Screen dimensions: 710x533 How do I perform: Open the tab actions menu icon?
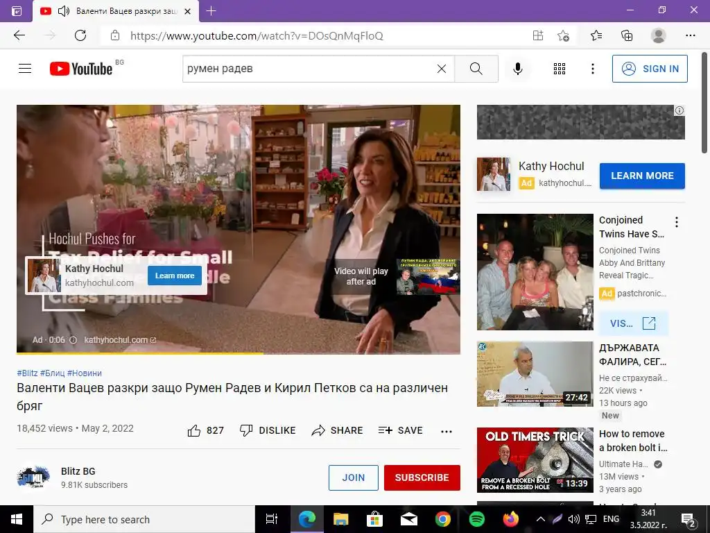pos(17,11)
